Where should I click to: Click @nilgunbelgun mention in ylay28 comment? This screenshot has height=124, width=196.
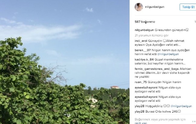tap(181, 106)
